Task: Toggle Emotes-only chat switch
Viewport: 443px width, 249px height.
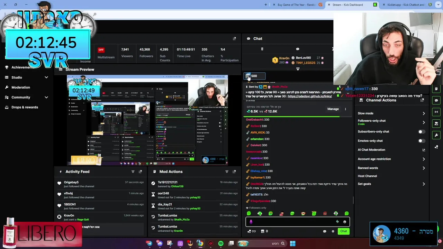Action: [x=421, y=141]
